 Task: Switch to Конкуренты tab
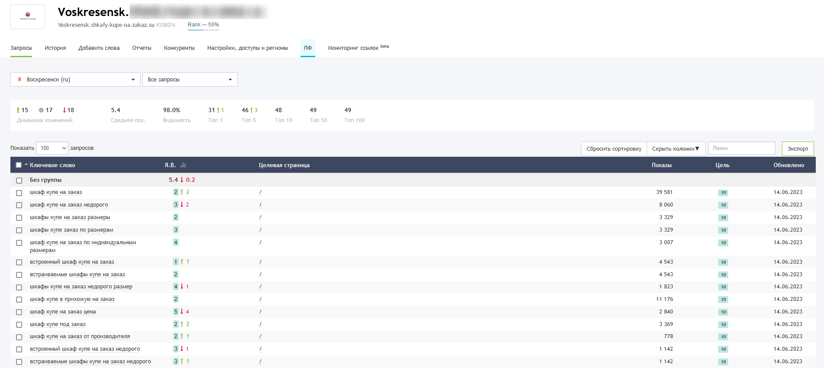point(179,48)
